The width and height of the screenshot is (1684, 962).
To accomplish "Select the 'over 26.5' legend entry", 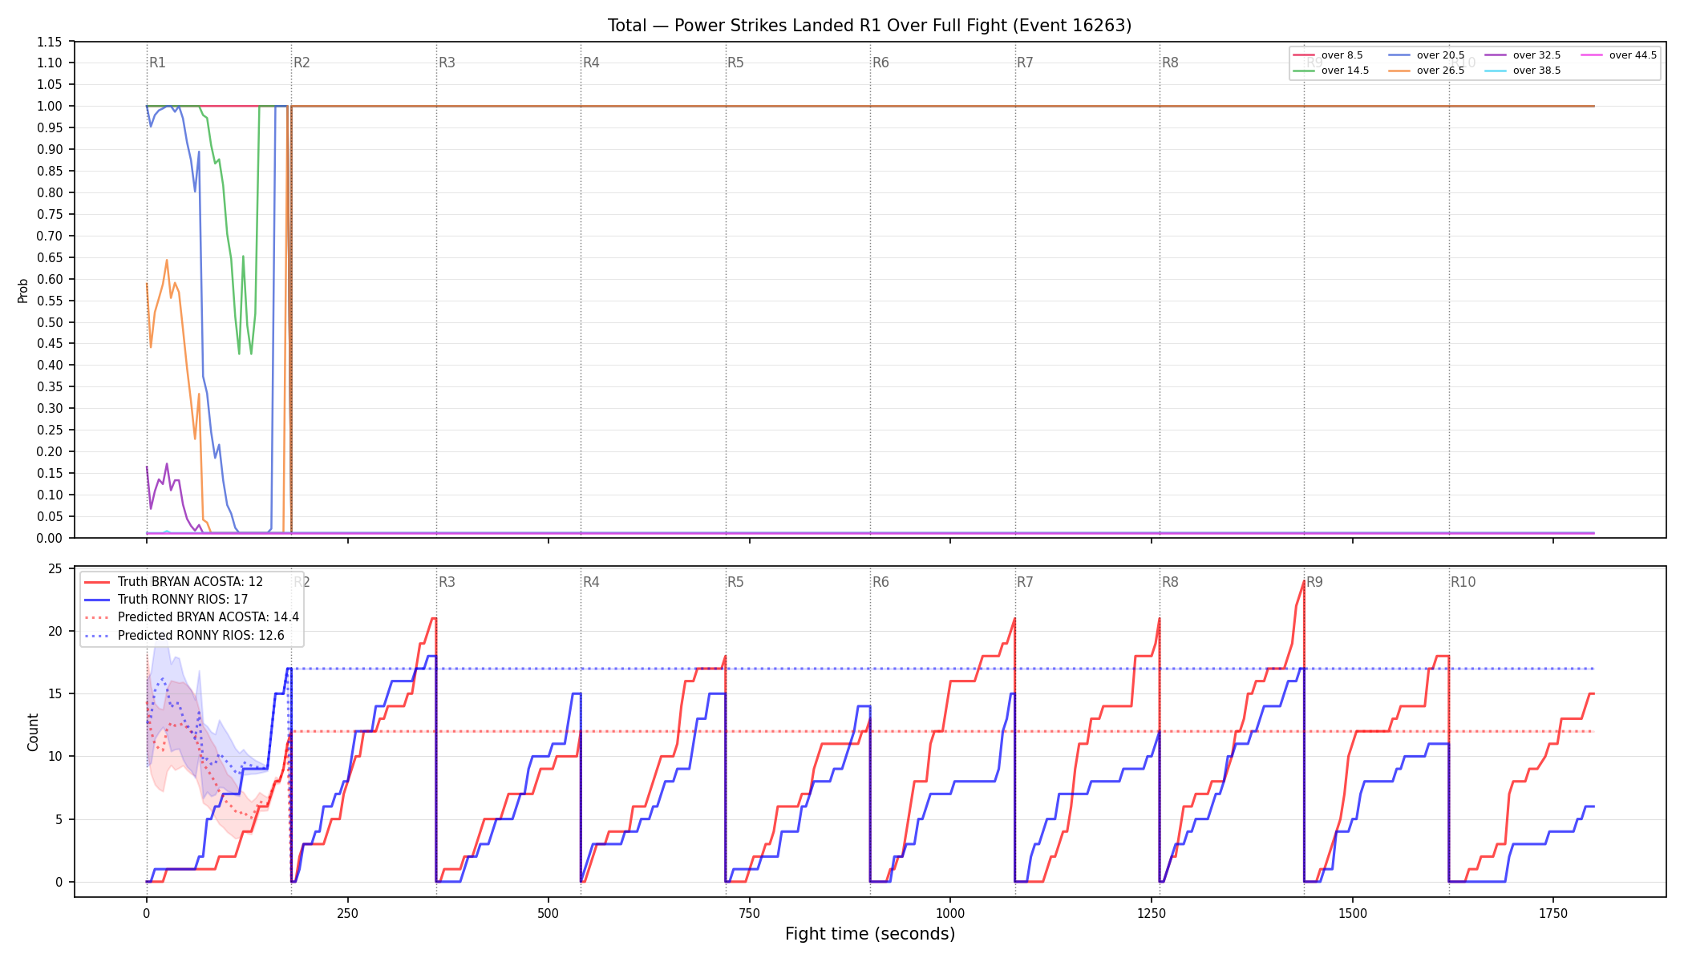I will coord(1426,71).
